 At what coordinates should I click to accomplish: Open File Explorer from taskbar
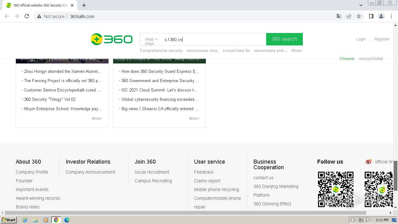(35, 220)
